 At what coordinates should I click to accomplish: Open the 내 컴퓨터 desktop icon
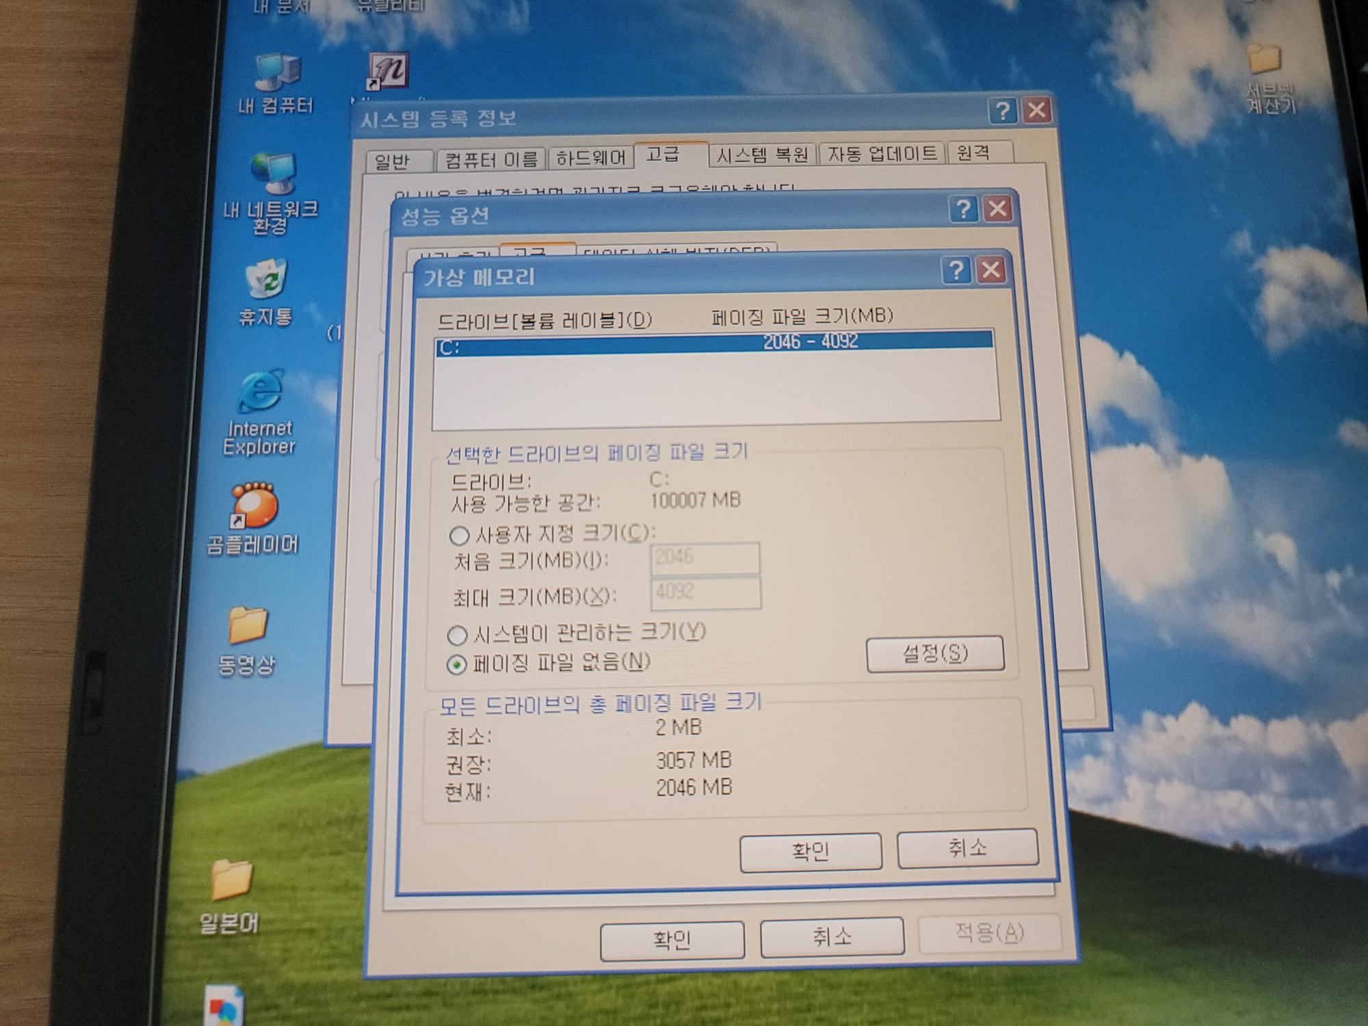coord(277,73)
